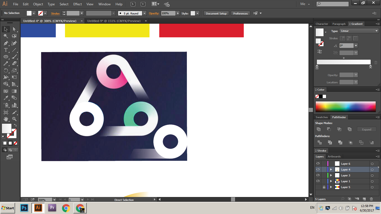Select the Symbol Sprayer tool
Viewport: 381px width, 214px height.
click(6, 105)
